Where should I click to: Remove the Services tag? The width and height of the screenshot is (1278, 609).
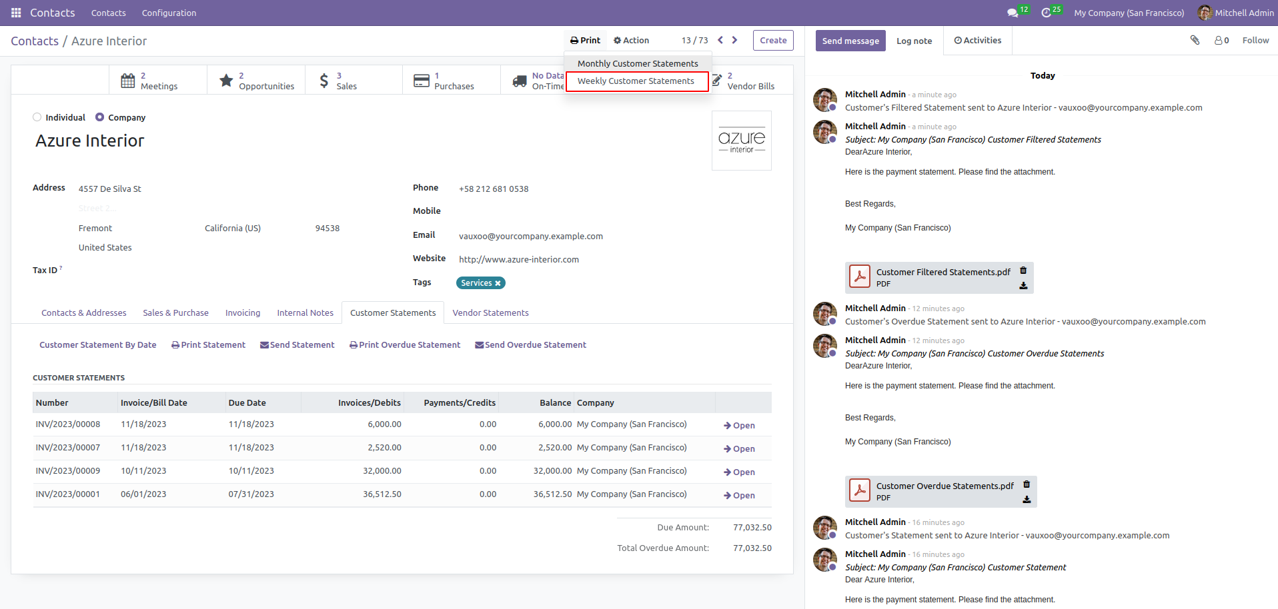pyautogui.click(x=498, y=283)
